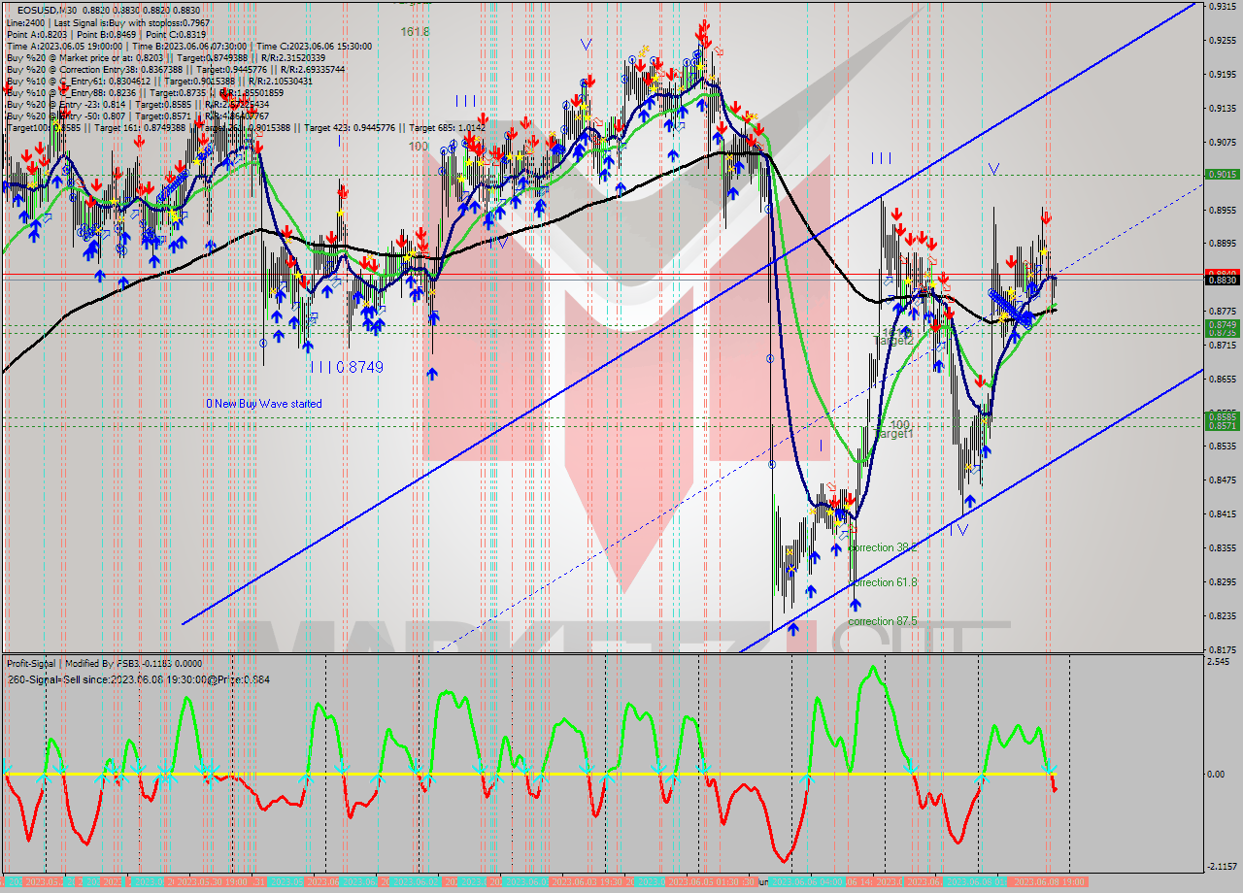Image resolution: width=1243 pixels, height=893 pixels.
Task: Click the green 0.8585 price tag
Action: click(x=1221, y=416)
